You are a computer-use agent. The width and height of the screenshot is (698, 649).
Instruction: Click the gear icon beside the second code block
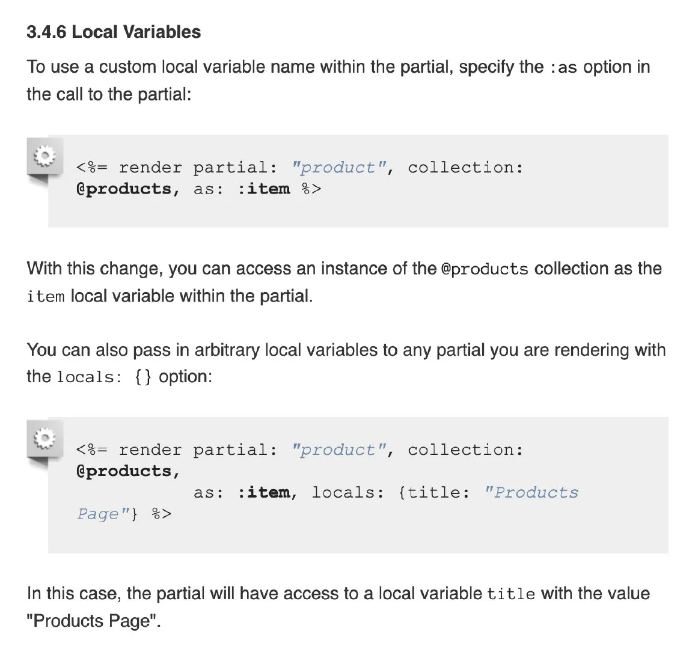[x=44, y=439]
